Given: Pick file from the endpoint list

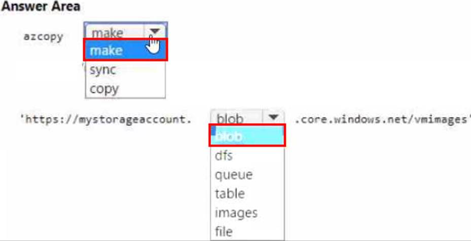Looking at the screenshot, I should [224, 231].
